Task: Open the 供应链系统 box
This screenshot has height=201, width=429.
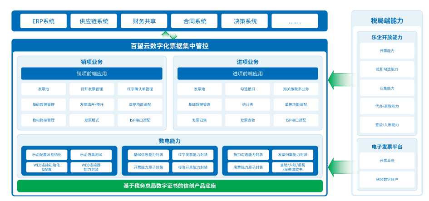Action: point(94,21)
